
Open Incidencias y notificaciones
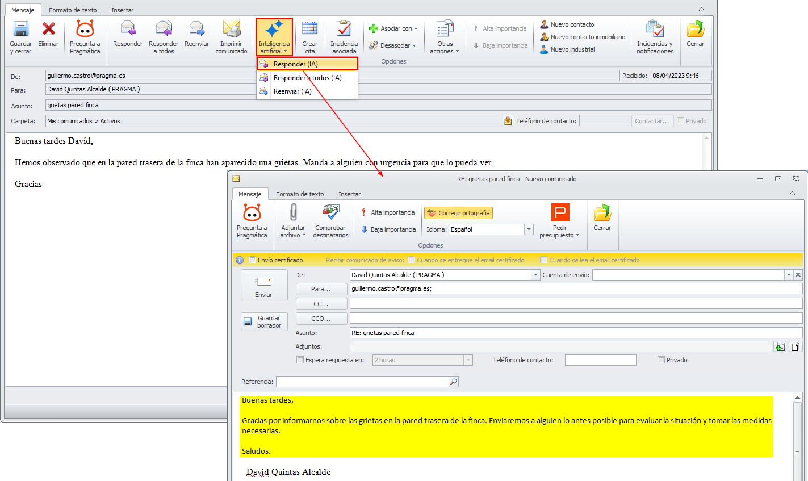pyautogui.click(x=655, y=37)
